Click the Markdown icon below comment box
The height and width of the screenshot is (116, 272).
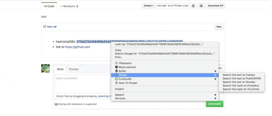tap(56, 104)
